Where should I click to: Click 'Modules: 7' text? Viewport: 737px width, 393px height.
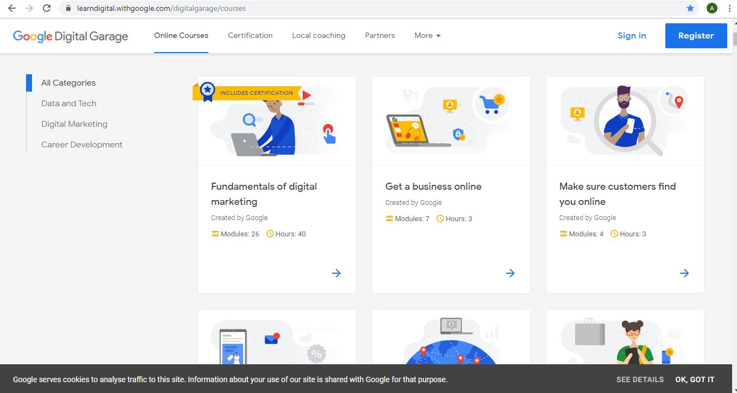tap(412, 219)
